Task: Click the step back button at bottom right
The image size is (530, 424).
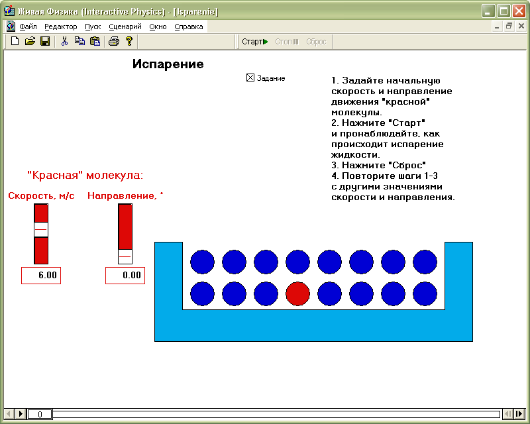Action: (x=508, y=413)
